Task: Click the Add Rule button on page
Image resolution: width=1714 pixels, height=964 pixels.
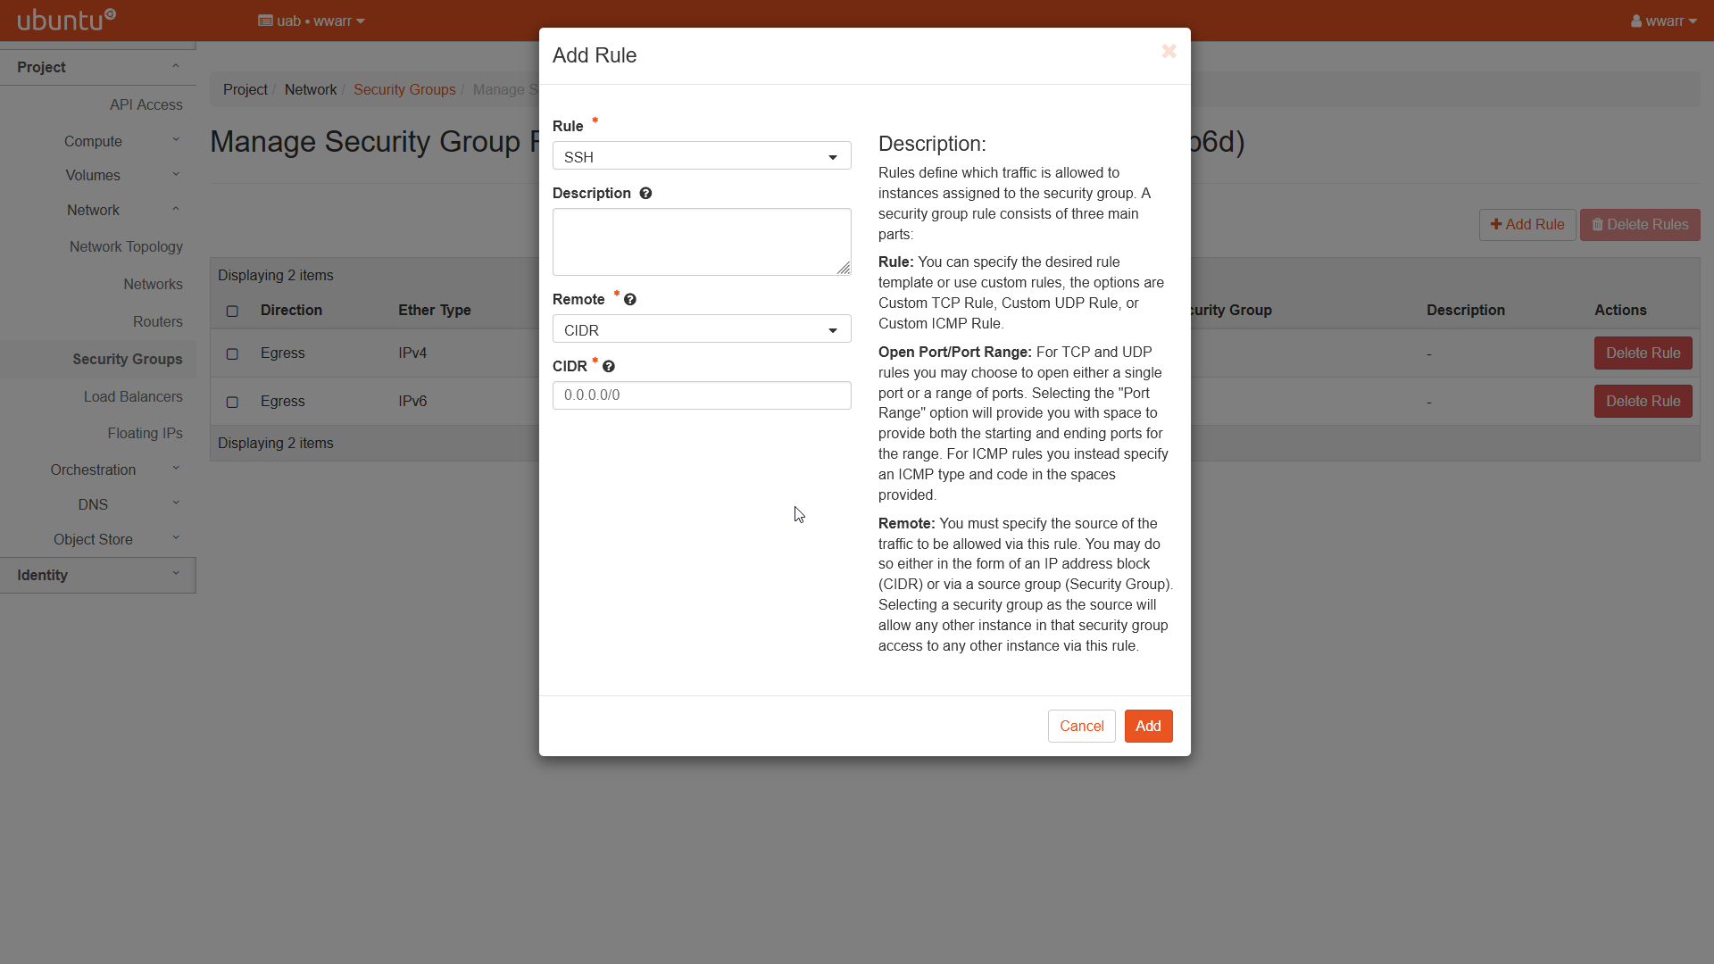Action: (x=1527, y=225)
